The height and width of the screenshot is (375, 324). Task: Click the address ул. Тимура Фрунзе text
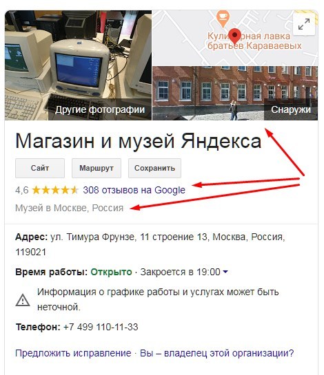pos(93,237)
